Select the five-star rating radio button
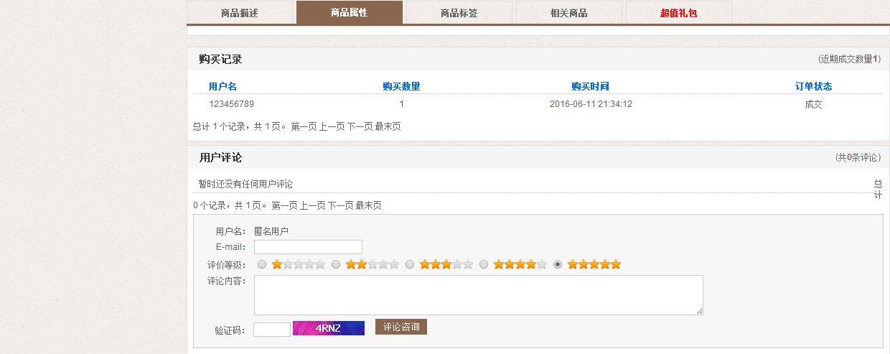890x354 pixels. [558, 264]
